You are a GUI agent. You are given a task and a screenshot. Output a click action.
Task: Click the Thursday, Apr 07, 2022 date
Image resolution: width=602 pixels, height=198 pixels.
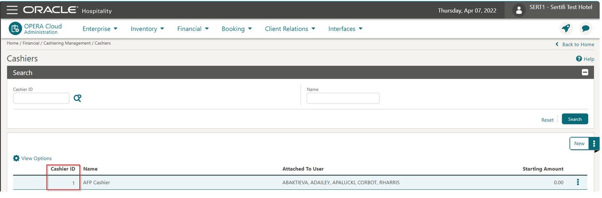[x=467, y=10]
